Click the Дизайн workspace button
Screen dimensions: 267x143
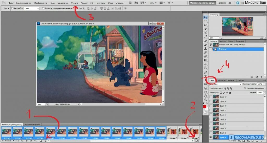tap(222, 3)
